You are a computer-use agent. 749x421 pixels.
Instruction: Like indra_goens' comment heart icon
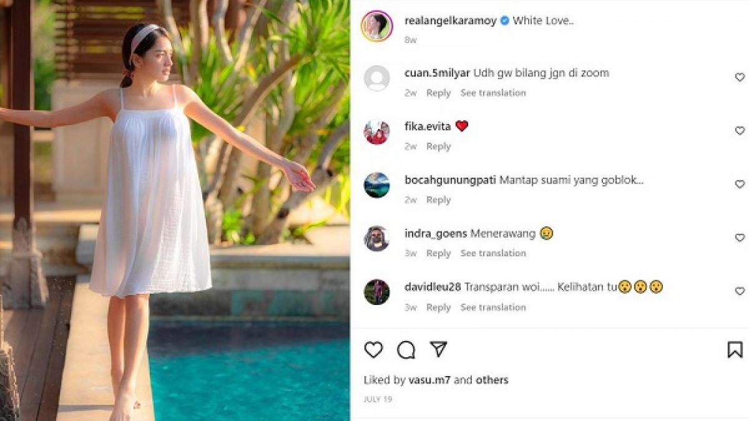tap(738, 237)
